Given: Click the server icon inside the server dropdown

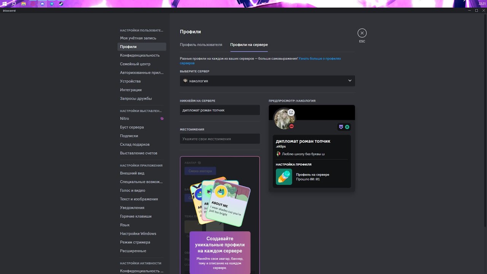Looking at the screenshot, I should [185, 81].
